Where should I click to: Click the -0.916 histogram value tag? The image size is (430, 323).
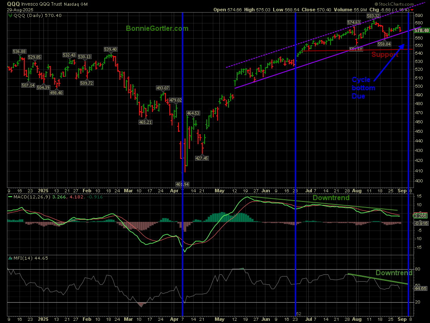click(x=420, y=223)
